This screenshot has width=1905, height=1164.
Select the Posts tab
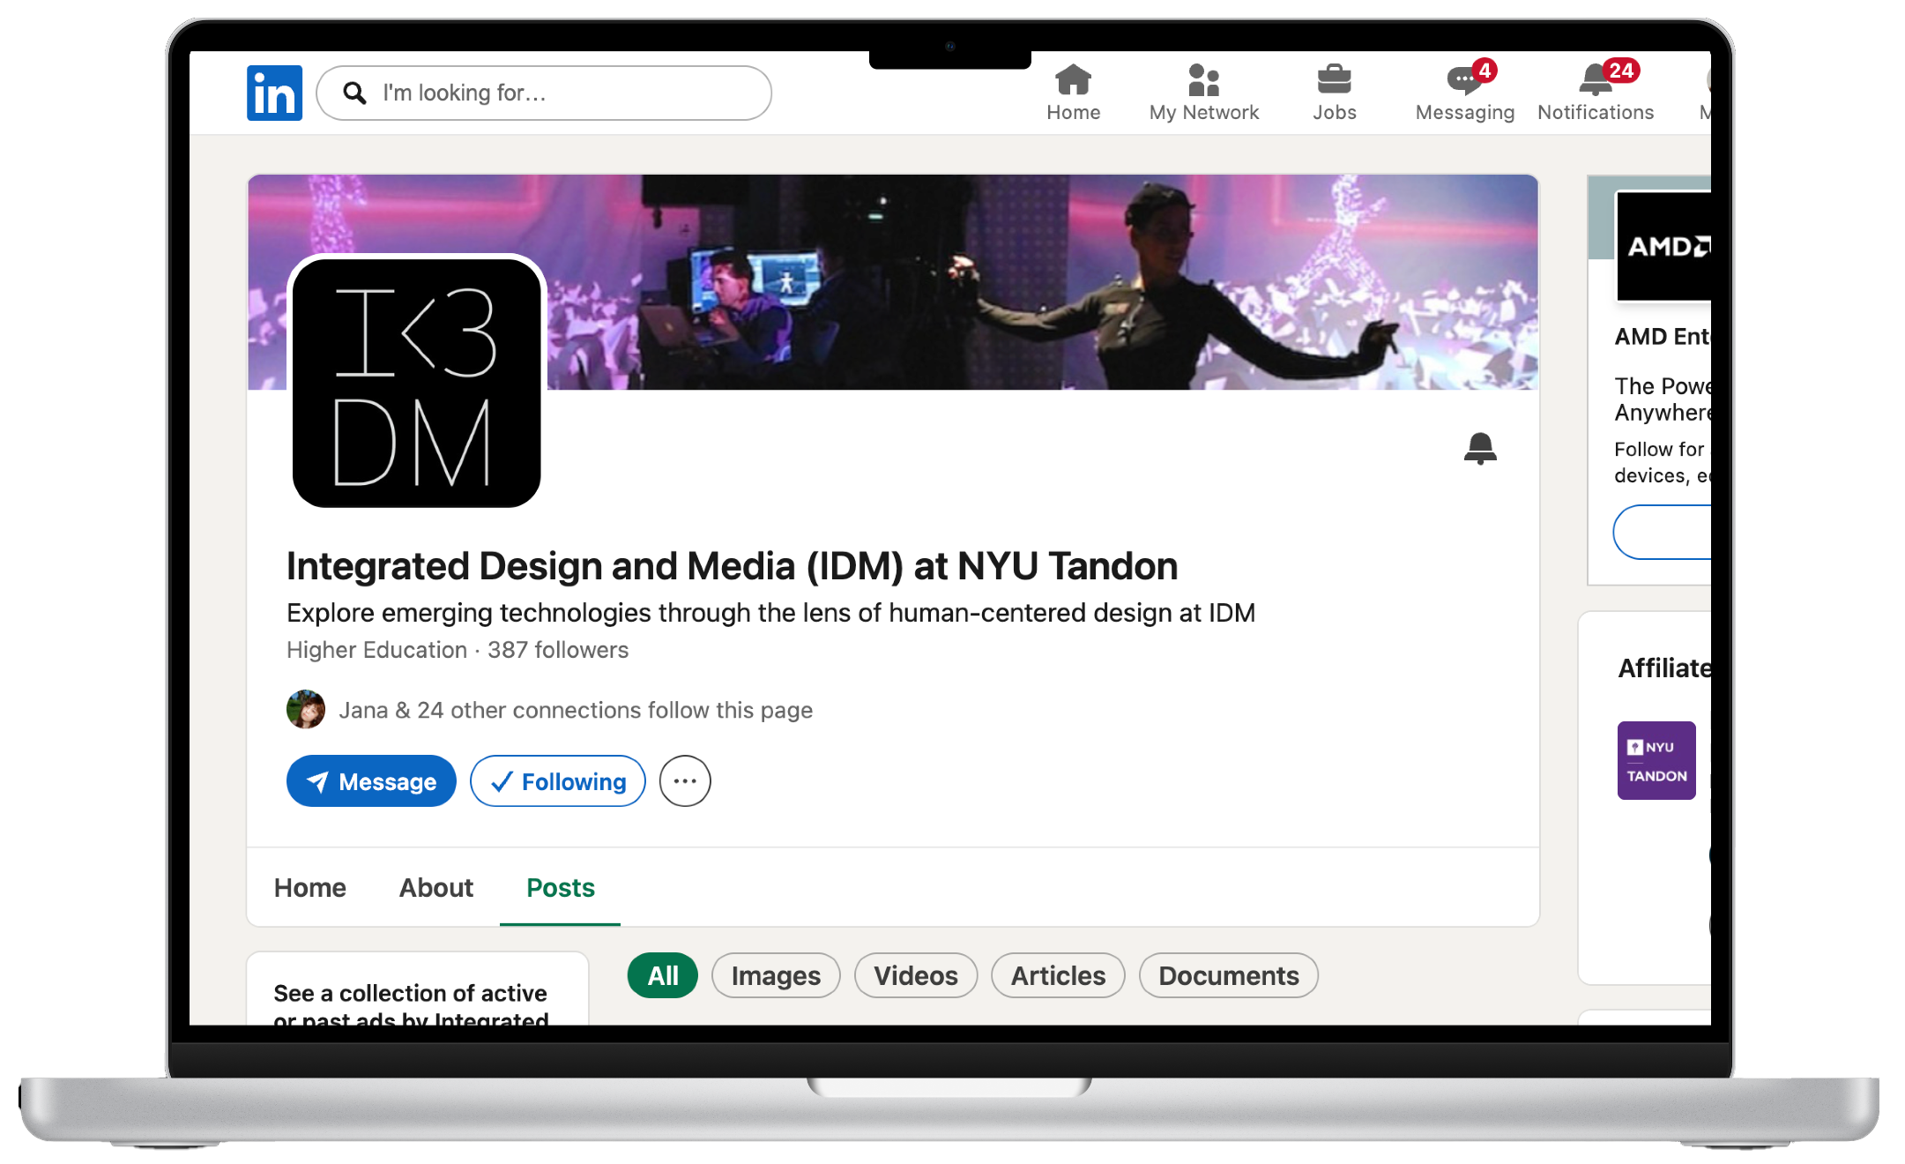[x=561, y=887]
